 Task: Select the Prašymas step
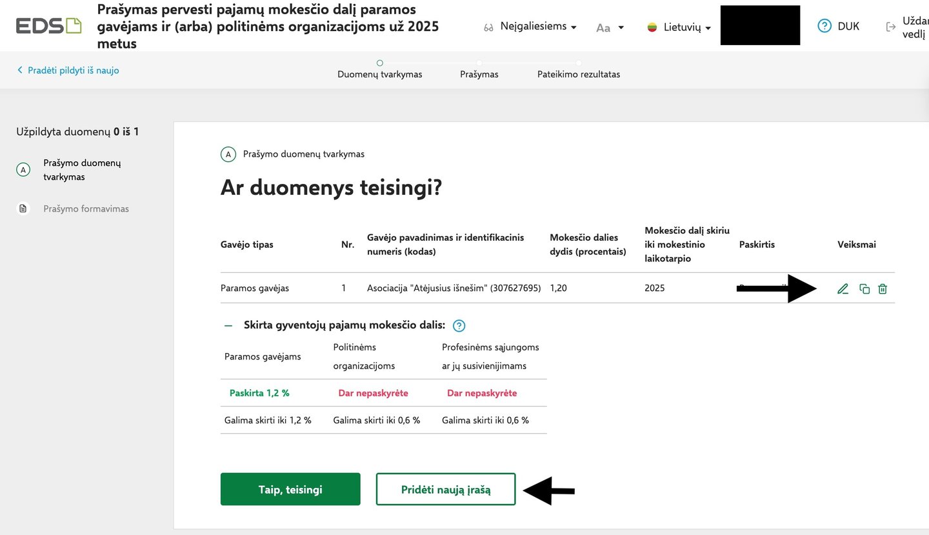coord(479,74)
